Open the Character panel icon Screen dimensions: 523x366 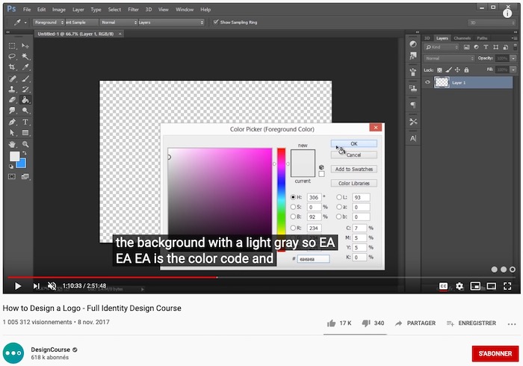tap(413, 138)
